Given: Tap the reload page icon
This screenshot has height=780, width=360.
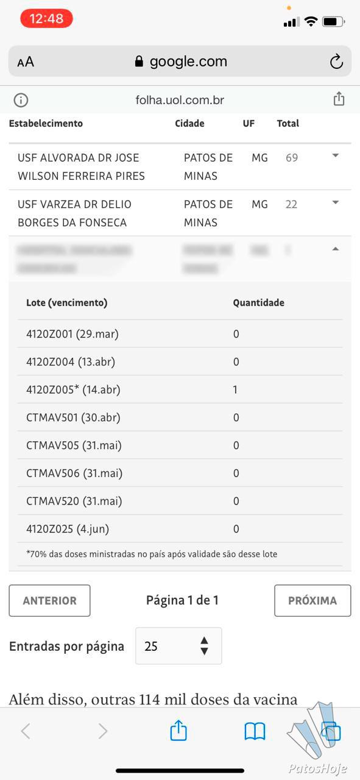Looking at the screenshot, I should [336, 61].
